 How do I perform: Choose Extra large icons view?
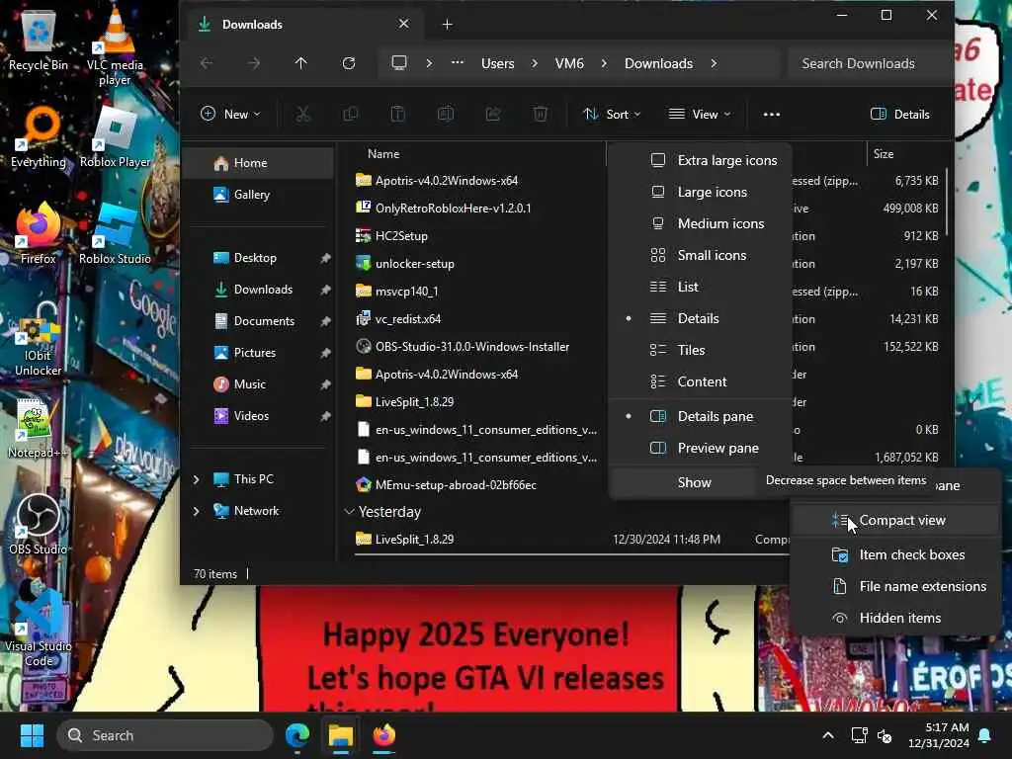[701, 160]
